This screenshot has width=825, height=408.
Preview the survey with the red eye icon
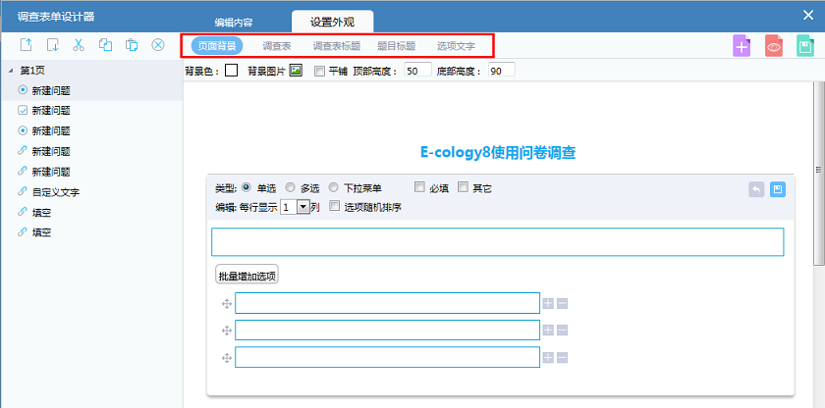pos(774,46)
